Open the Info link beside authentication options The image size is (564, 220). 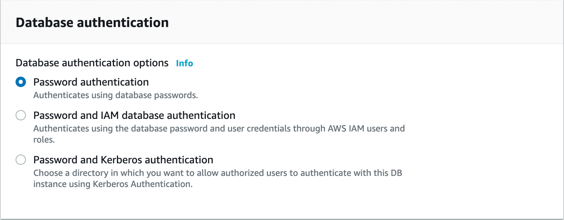[x=184, y=63]
